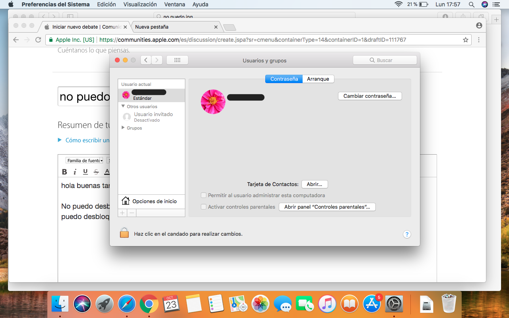Viewport: 509px width, 318px height.
Task: Click the Chrome address bar URL
Action: point(253,40)
